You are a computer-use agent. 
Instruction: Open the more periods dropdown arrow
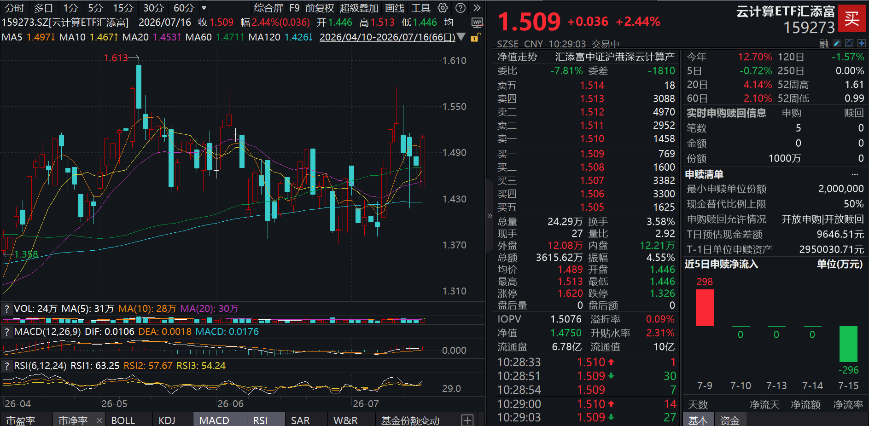tap(204, 8)
